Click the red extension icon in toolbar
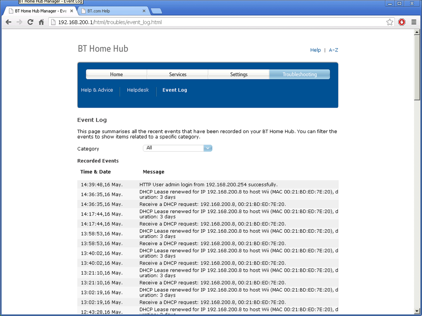 click(x=402, y=22)
